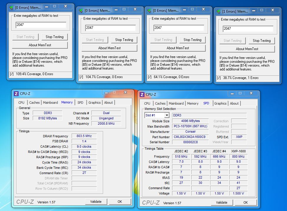Open About tab in left CPU-Z window
This screenshot has height=211, width=287.
pyautogui.click(x=108, y=103)
